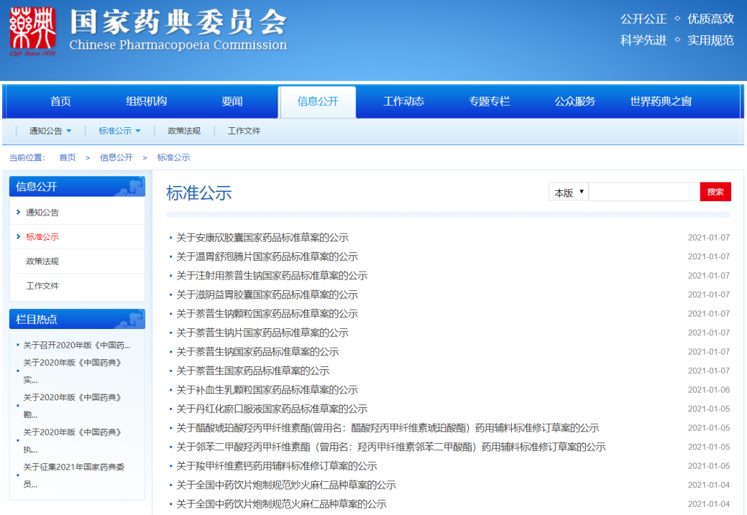Select 政策法规 in the left sidebar
This screenshot has height=515, width=747.
click(x=42, y=261)
